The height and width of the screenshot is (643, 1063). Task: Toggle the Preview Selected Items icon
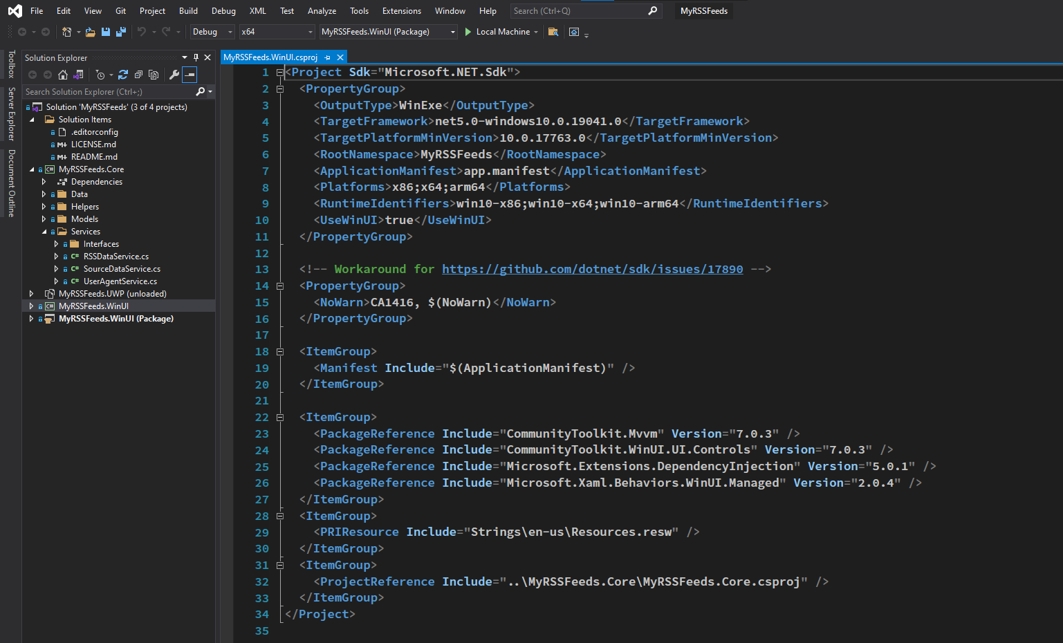(190, 74)
